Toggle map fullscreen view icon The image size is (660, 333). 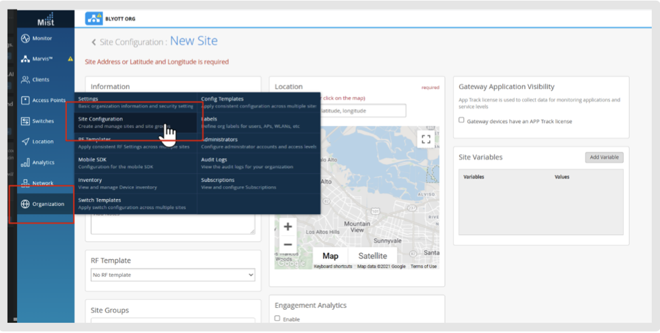(426, 139)
